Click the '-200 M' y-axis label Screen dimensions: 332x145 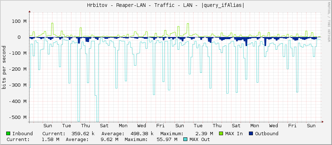pyautogui.click(x=17, y=69)
